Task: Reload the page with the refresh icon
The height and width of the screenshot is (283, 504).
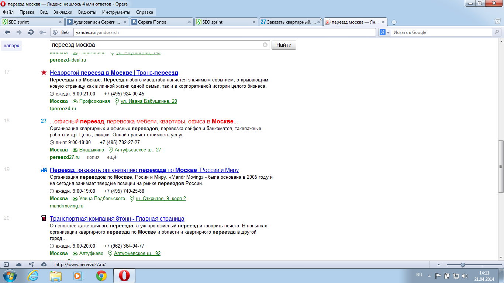Action: coord(31,32)
